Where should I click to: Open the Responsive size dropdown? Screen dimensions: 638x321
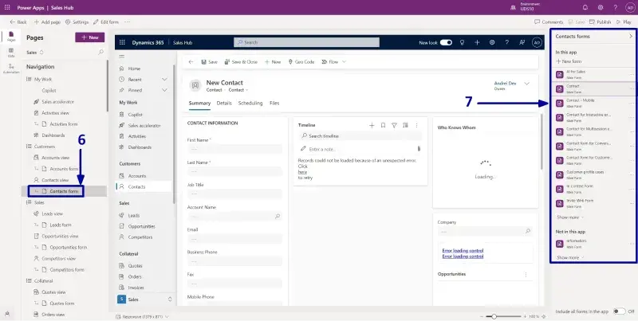point(142,316)
